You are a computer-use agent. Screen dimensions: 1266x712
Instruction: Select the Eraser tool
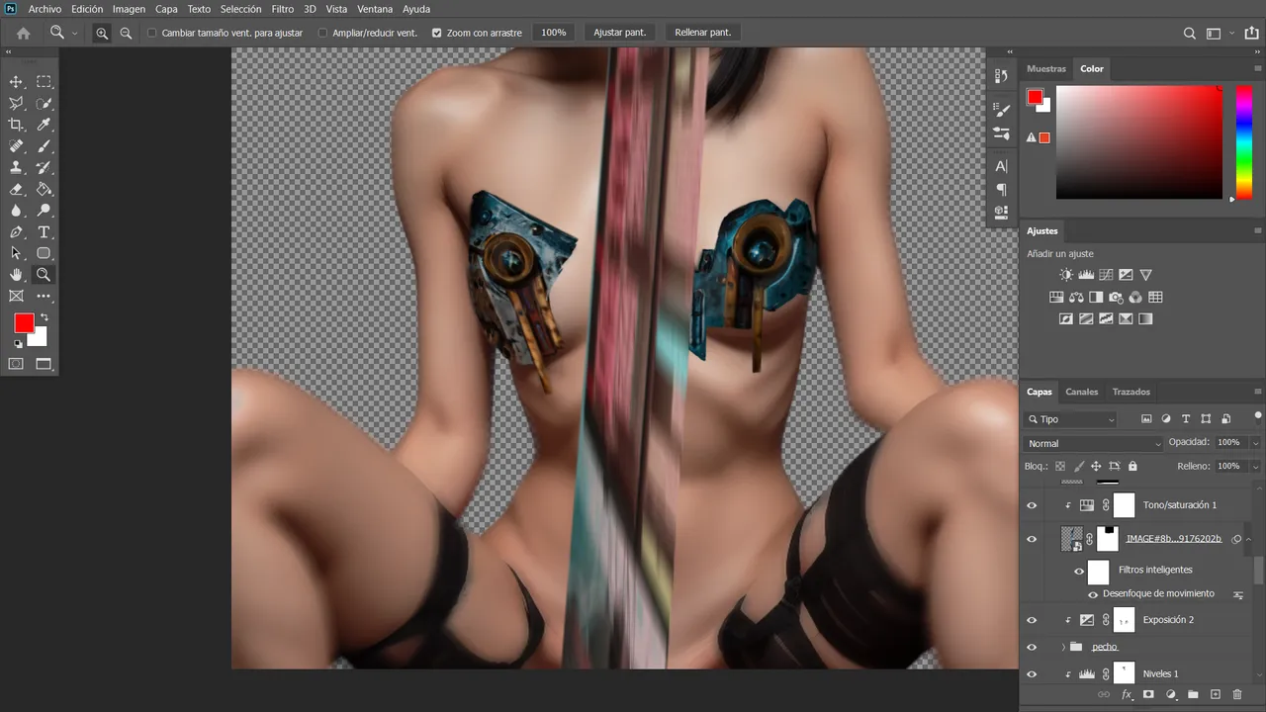(x=16, y=189)
